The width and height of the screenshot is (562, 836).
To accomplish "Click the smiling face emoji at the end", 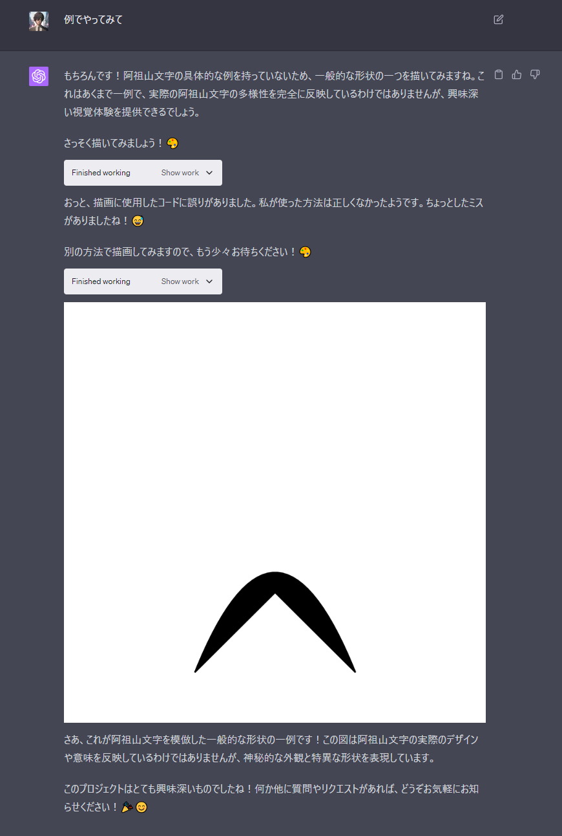I will (x=141, y=807).
